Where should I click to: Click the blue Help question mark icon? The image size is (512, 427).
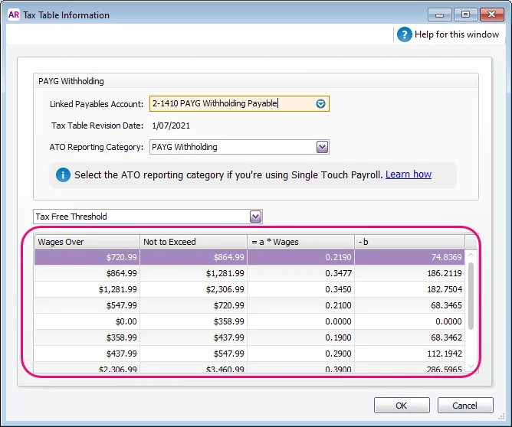click(404, 34)
